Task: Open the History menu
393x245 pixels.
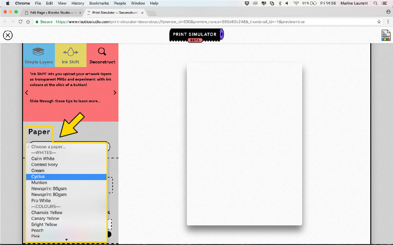Action: point(78,3)
